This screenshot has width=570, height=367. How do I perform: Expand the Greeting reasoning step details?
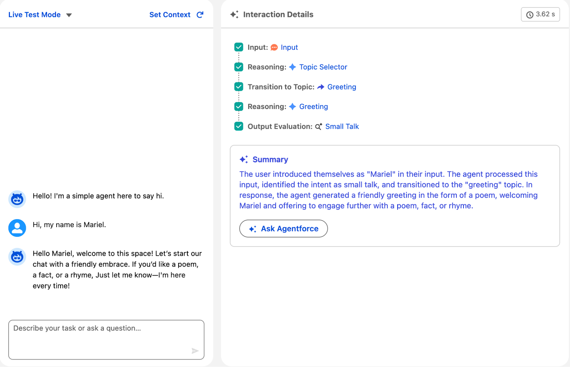coord(313,106)
